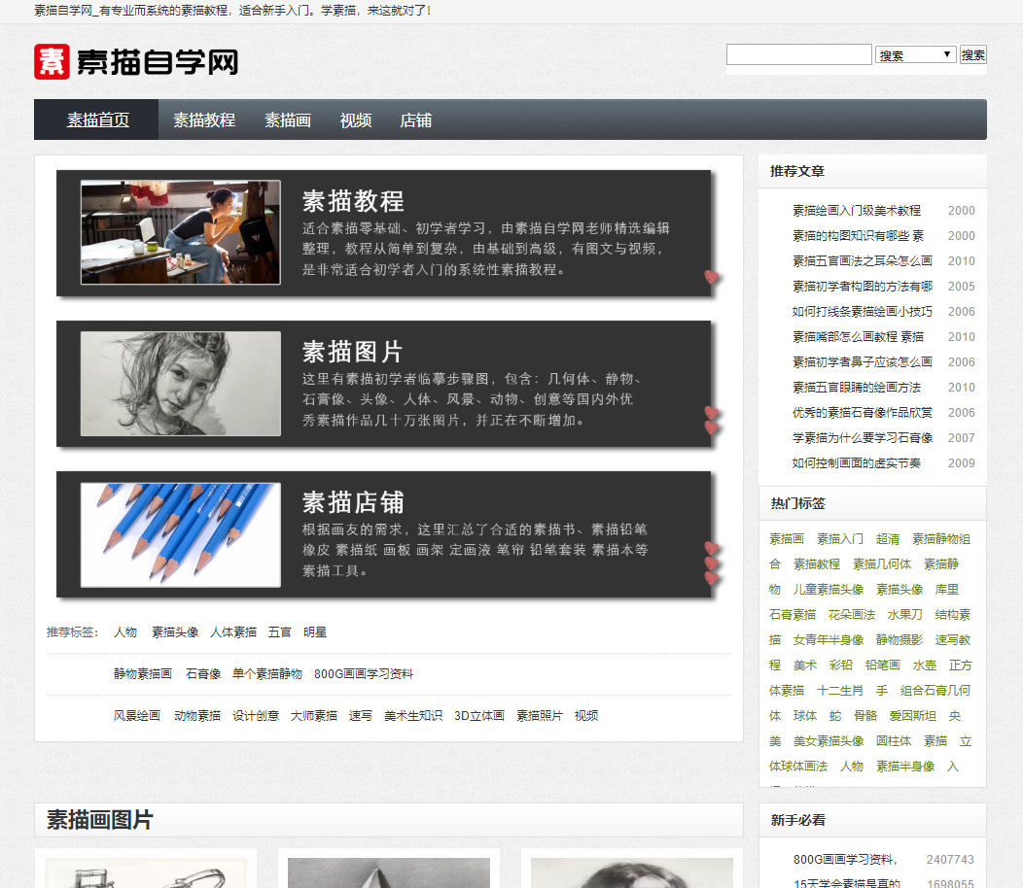Select the 五官 recommended tag
Viewport: 1023px width, 888px height.
tap(280, 632)
